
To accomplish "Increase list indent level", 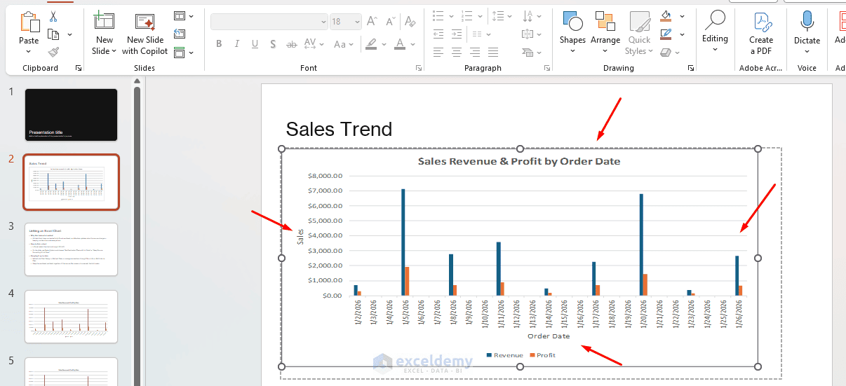I will pyautogui.click(x=457, y=34).
